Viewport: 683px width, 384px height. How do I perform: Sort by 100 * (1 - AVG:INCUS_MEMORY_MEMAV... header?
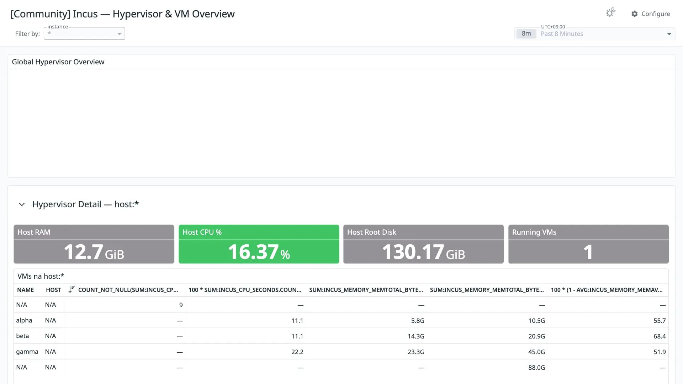[x=607, y=290]
